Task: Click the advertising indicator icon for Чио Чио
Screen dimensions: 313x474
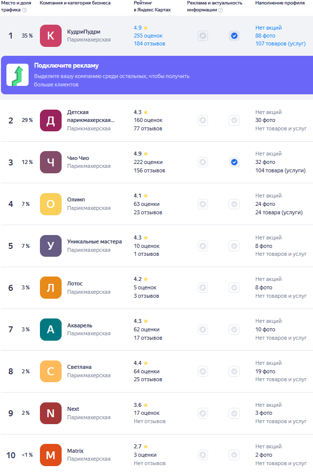Action: [x=203, y=162]
